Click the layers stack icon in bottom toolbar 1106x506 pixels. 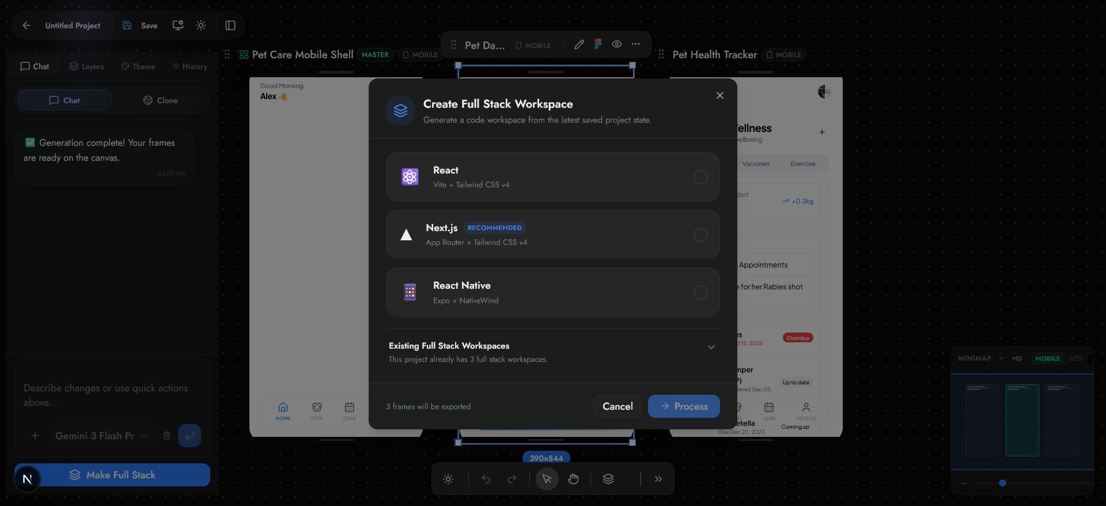tap(608, 479)
